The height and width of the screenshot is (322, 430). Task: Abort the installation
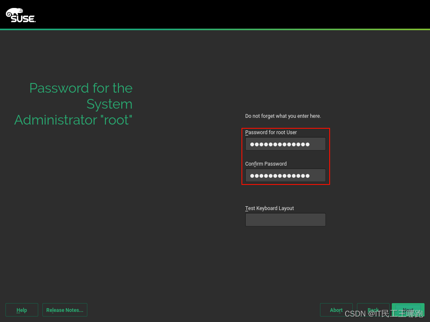pos(336,310)
